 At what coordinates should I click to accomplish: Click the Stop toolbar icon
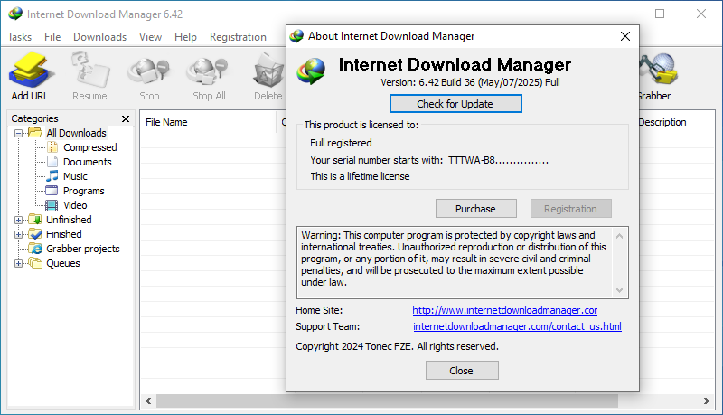[x=149, y=71]
